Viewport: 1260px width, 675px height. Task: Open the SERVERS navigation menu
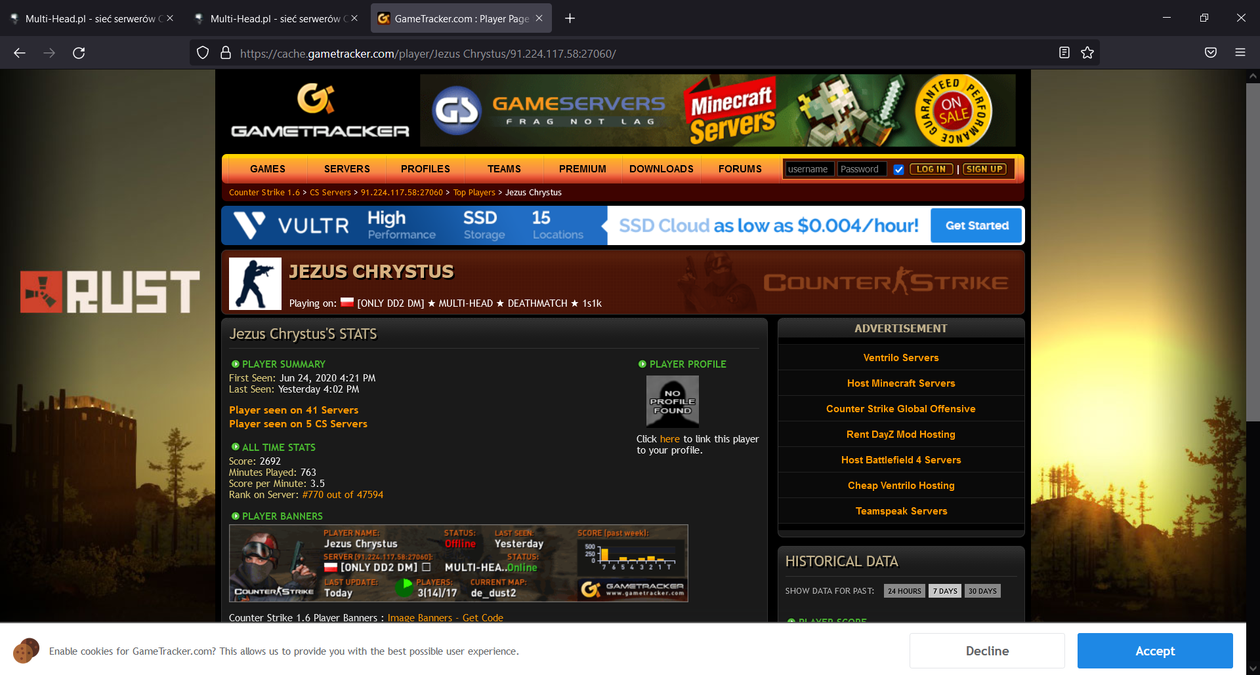346,169
